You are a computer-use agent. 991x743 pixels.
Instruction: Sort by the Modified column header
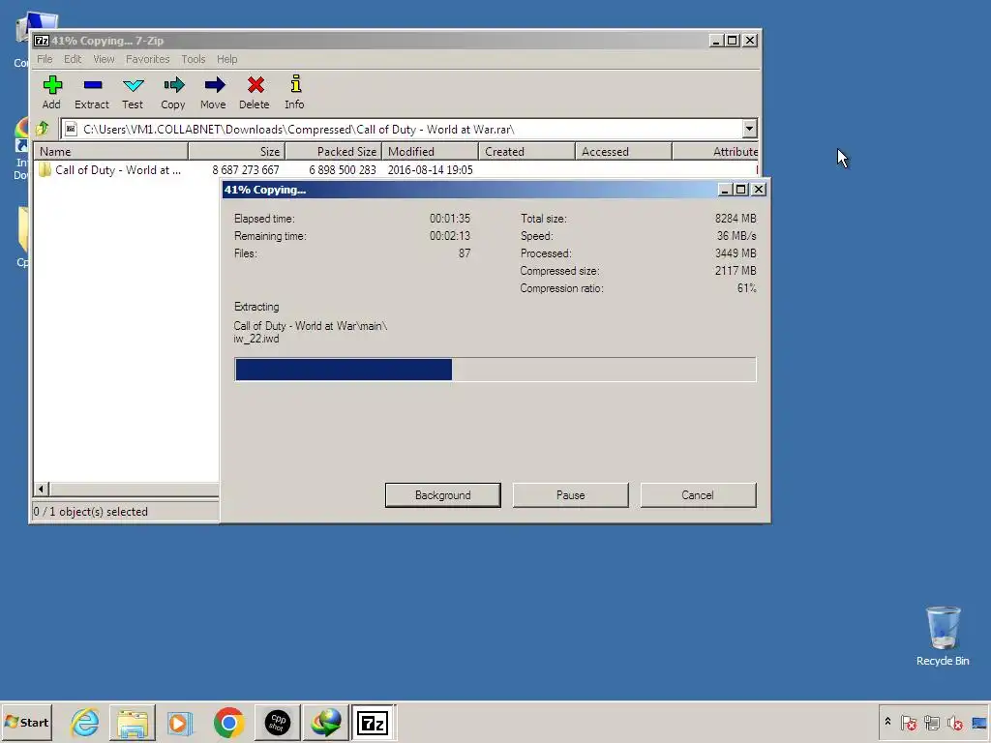[x=431, y=152]
